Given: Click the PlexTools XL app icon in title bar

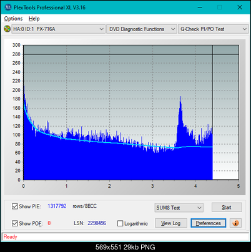Looking at the screenshot, I should pos(8,7).
